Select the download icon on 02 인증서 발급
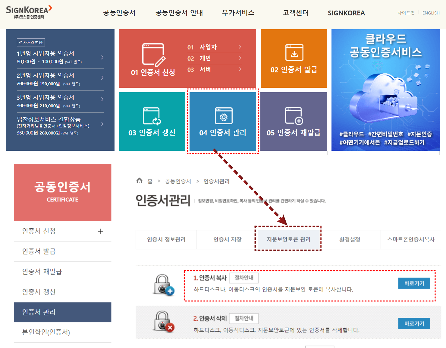The height and width of the screenshot is (348, 446). pos(294,52)
